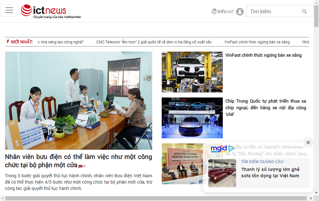Open the infonet logo link
Image resolution: width=319 pixels, height=201 pixels.
[x=222, y=11]
